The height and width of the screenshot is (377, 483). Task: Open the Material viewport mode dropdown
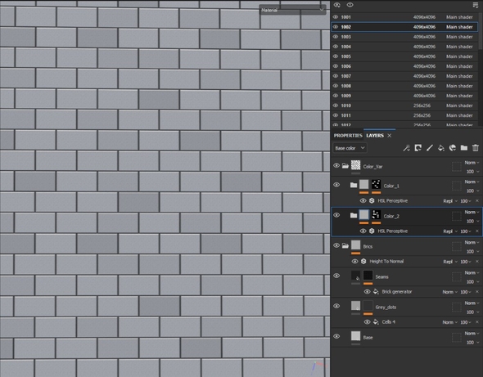[x=292, y=10]
